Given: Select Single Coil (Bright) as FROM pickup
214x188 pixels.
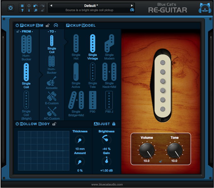Looking at the screenshot, I should click(x=26, y=105).
